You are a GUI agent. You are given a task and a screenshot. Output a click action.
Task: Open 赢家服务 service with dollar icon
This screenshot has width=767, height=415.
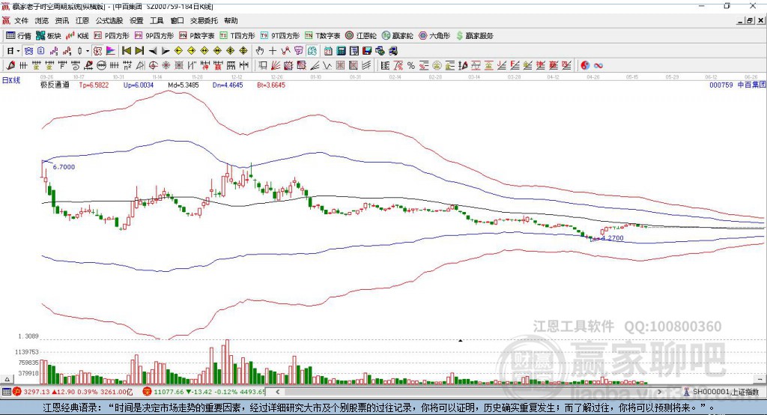pos(474,36)
